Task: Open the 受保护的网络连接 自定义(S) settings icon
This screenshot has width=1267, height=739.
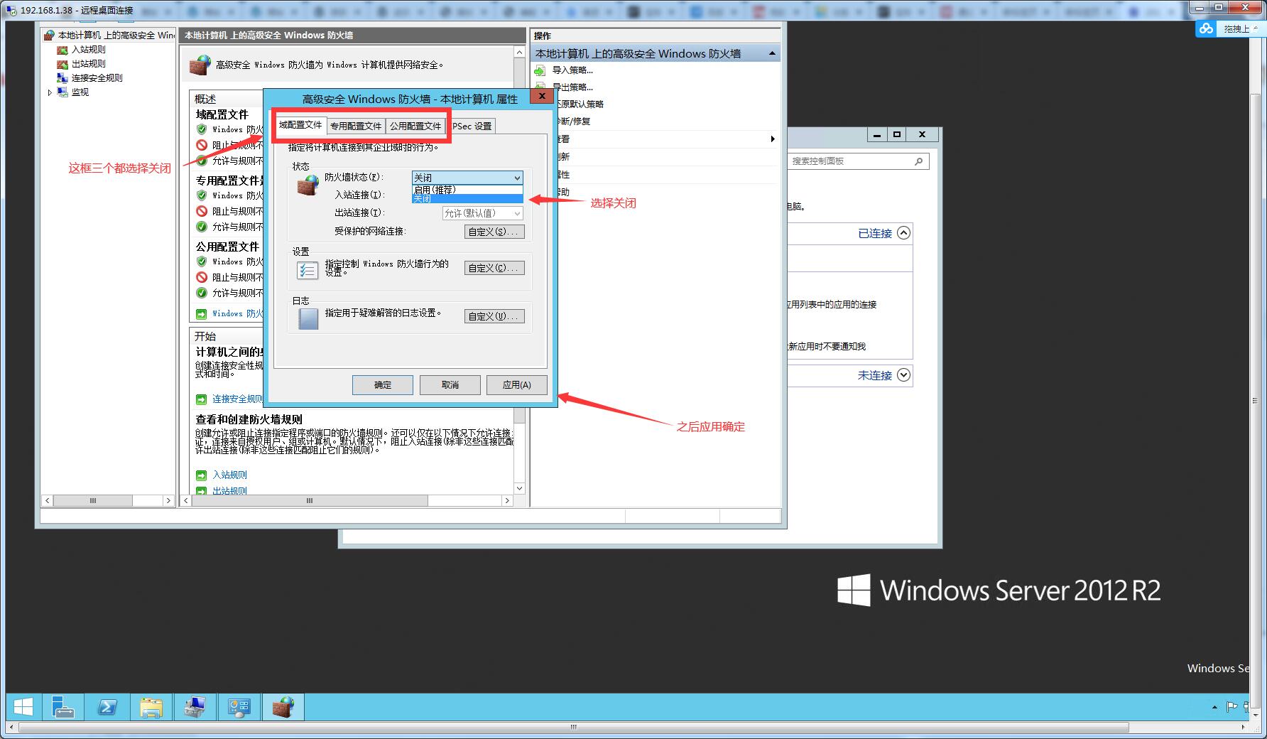Action: coord(494,231)
